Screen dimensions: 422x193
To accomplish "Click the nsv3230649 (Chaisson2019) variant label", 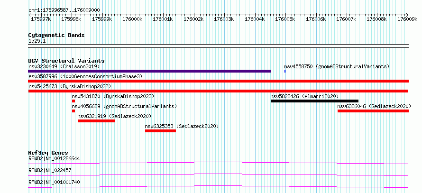I will [64, 66].
